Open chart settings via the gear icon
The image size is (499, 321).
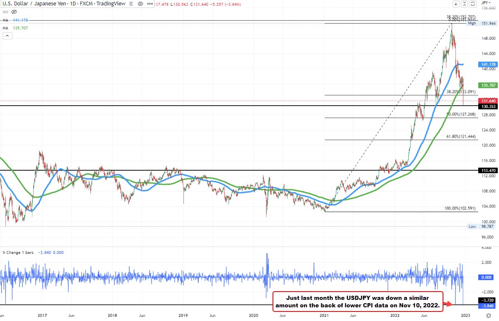point(489,315)
